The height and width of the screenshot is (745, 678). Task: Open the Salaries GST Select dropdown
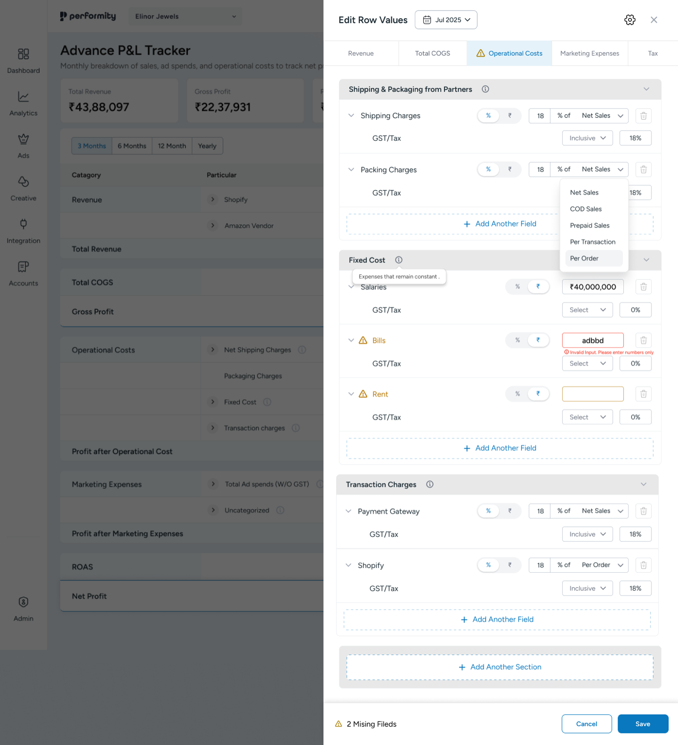click(587, 310)
